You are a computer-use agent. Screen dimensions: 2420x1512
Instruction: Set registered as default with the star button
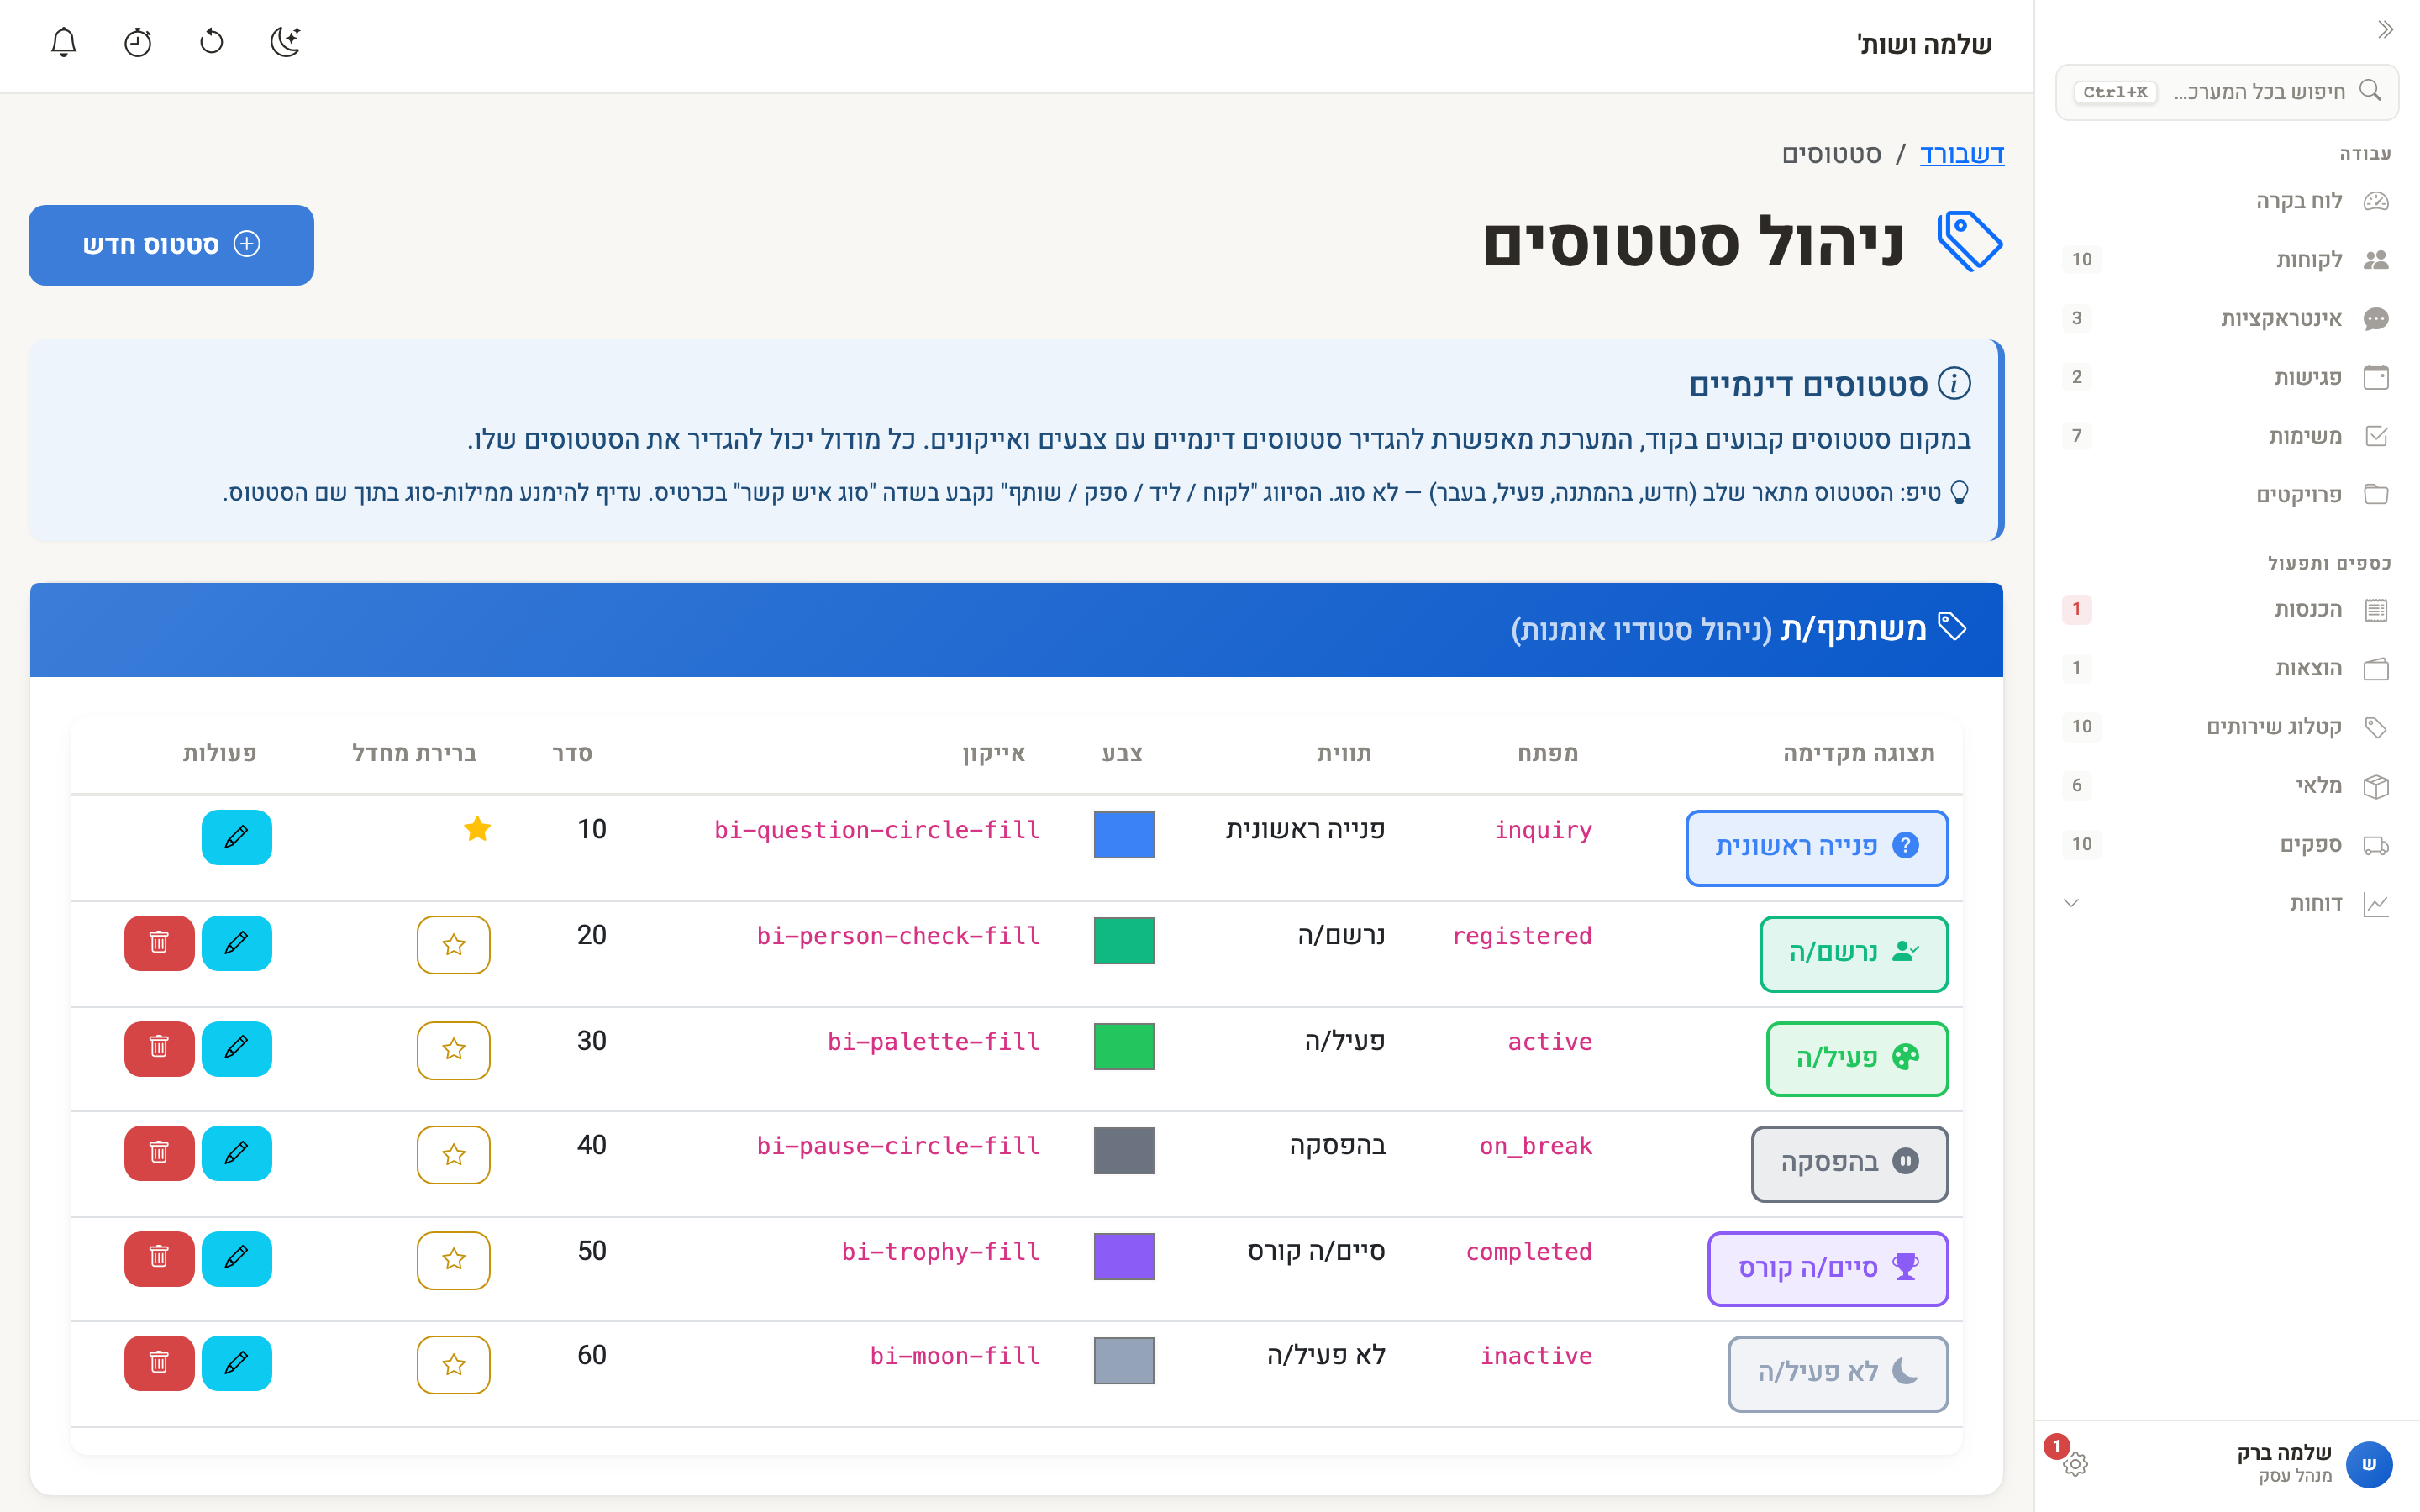click(453, 945)
